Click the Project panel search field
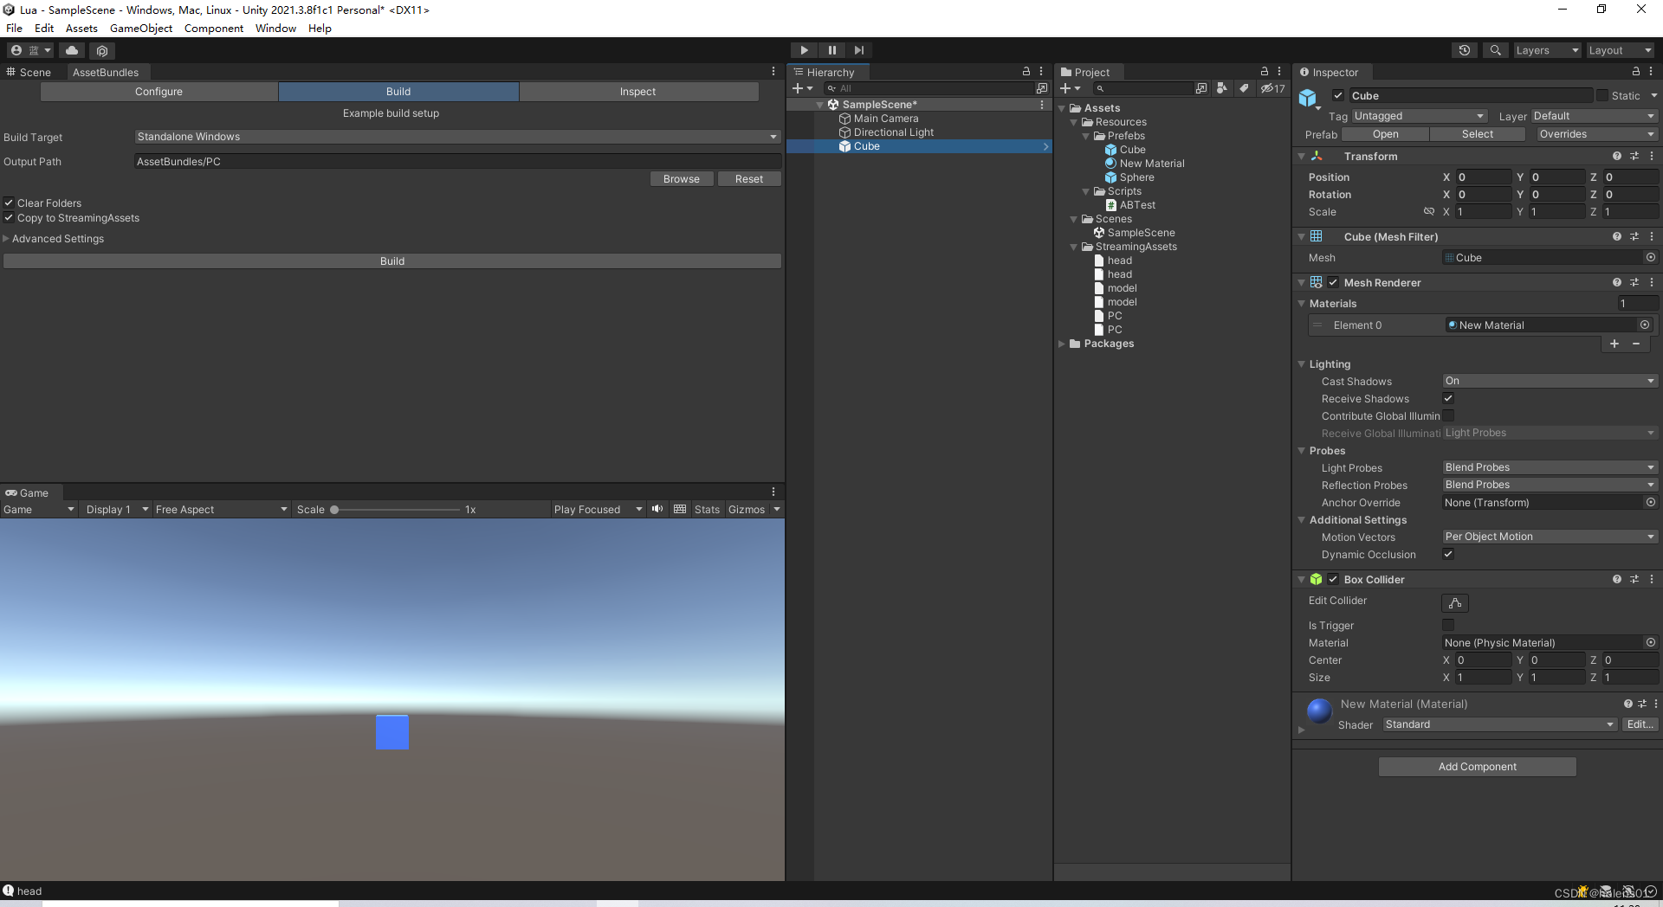The height and width of the screenshot is (907, 1663). [1145, 87]
